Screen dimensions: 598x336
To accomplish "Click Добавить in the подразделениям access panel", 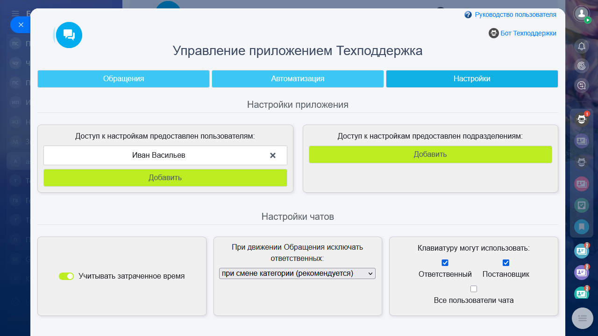I will 430,154.
